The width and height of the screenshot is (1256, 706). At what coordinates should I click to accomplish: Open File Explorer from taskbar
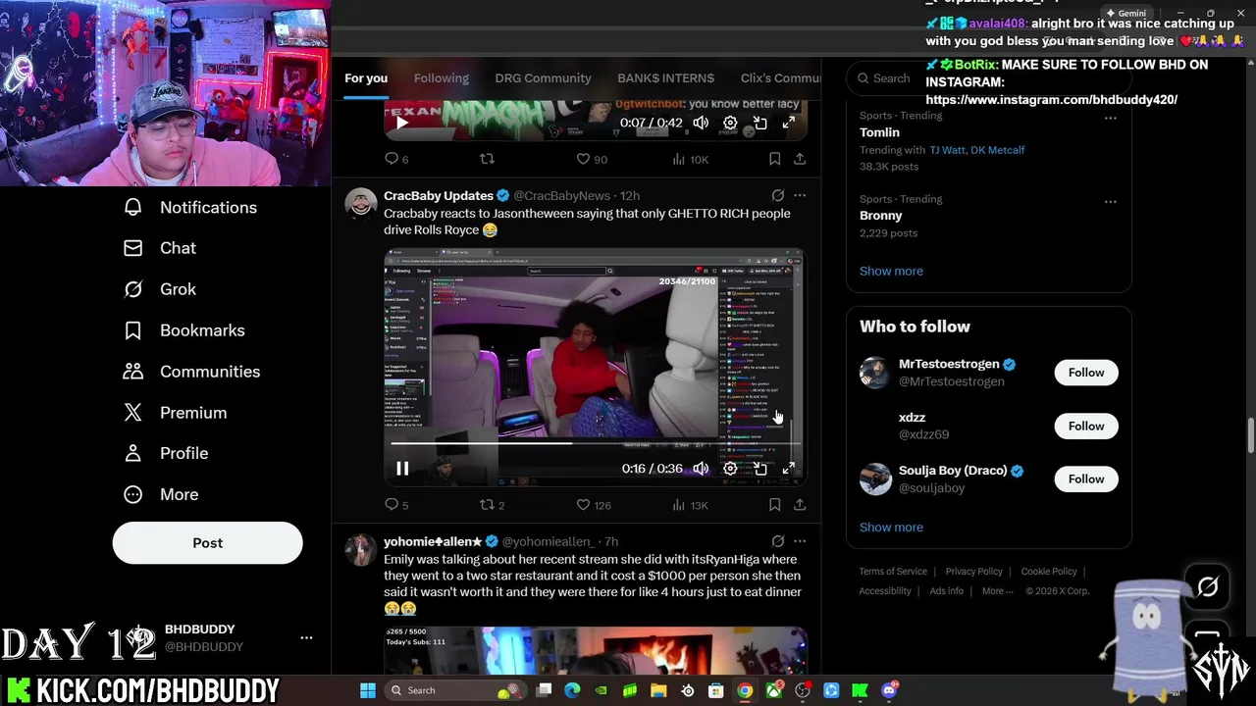[x=658, y=690]
